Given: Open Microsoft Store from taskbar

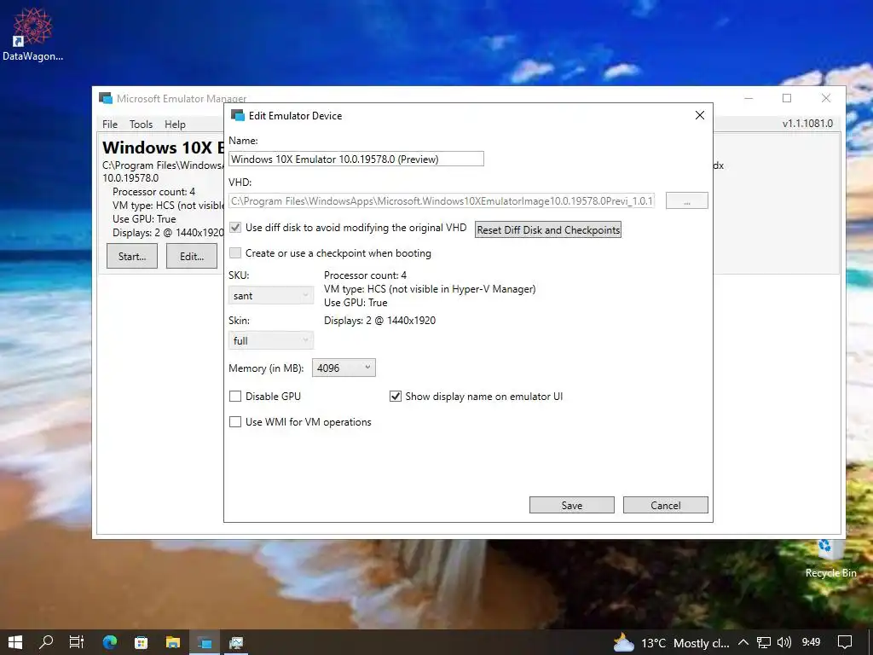Looking at the screenshot, I should (x=142, y=642).
